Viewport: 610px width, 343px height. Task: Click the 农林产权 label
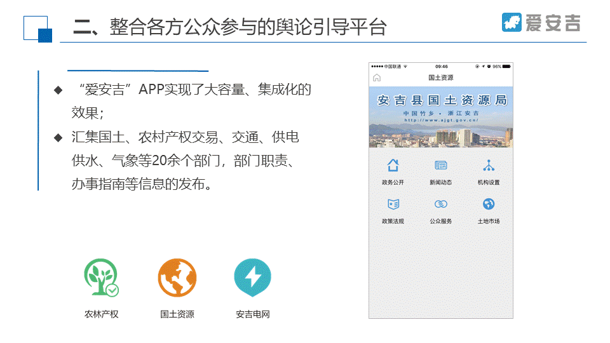tap(101, 314)
